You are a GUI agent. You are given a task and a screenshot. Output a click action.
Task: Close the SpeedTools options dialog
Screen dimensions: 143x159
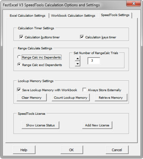click(133, 4)
